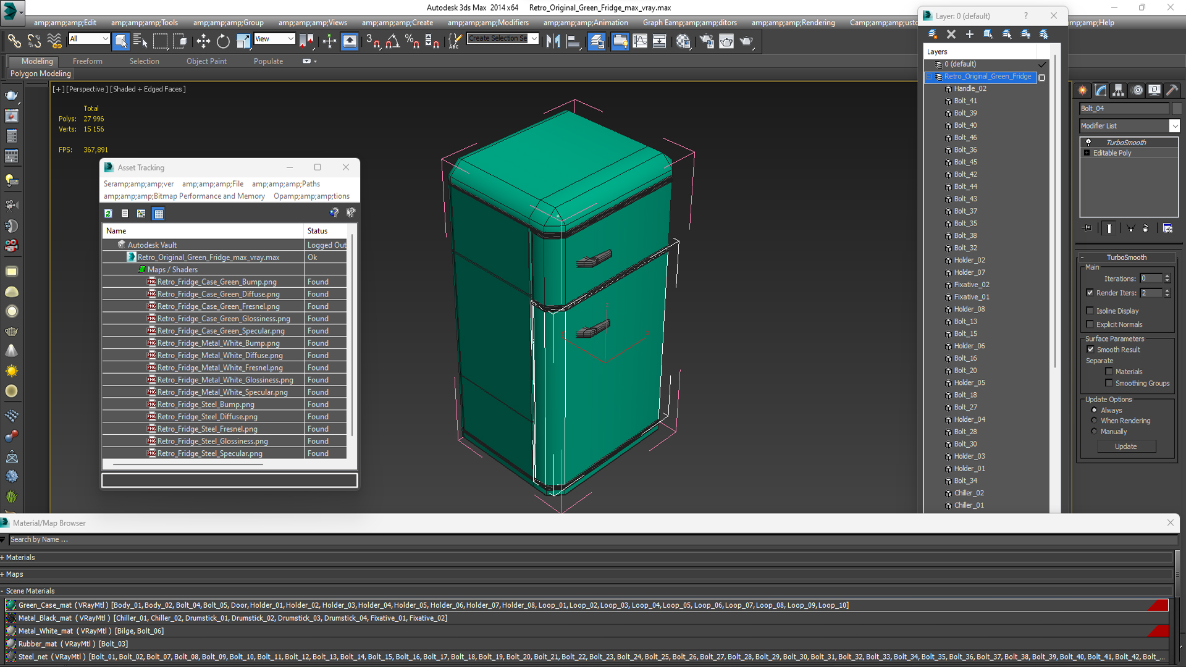Open Render Setup from toolbar
The width and height of the screenshot is (1186, 667).
[x=706, y=41]
